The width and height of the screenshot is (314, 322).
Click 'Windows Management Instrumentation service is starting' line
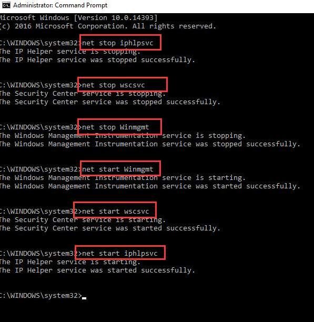[123, 178]
